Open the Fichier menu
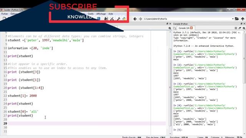 pos(5,14)
